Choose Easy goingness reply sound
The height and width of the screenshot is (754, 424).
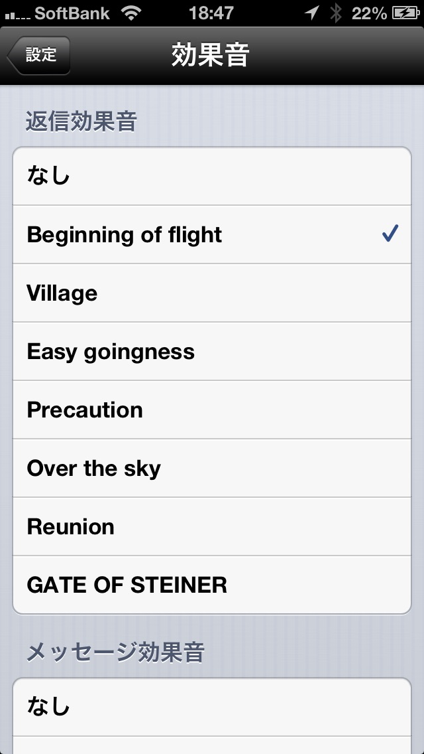212,352
